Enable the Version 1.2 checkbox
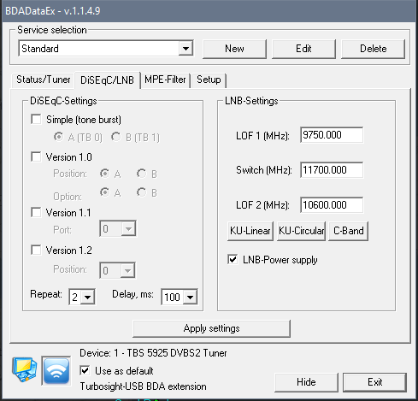Viewport: 418px width, 401px height. [x=36, y=250]
